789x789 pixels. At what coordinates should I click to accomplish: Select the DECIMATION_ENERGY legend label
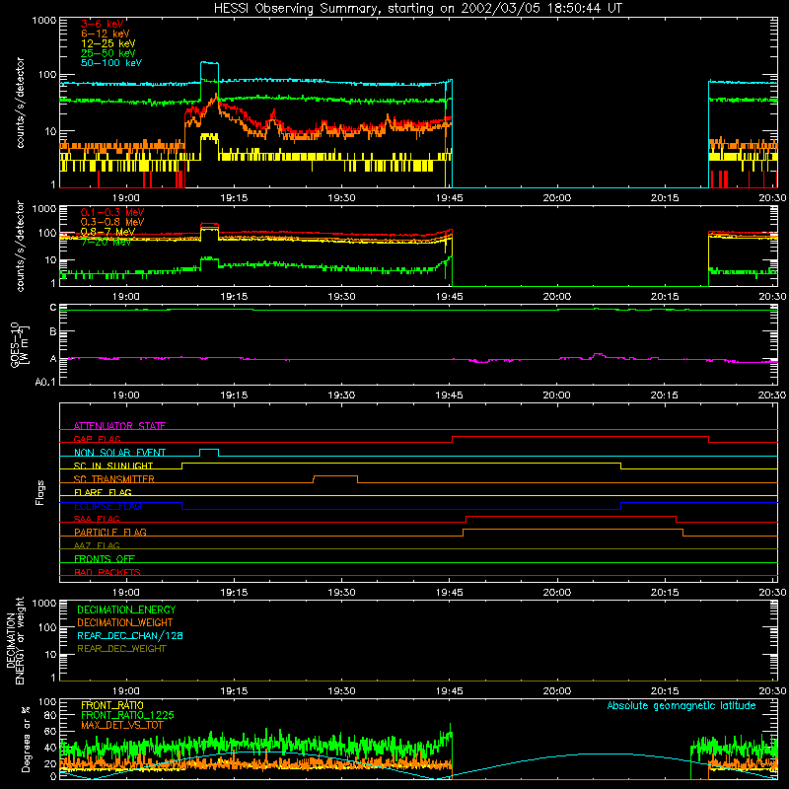pyautogui.click(x=126, y=610)
